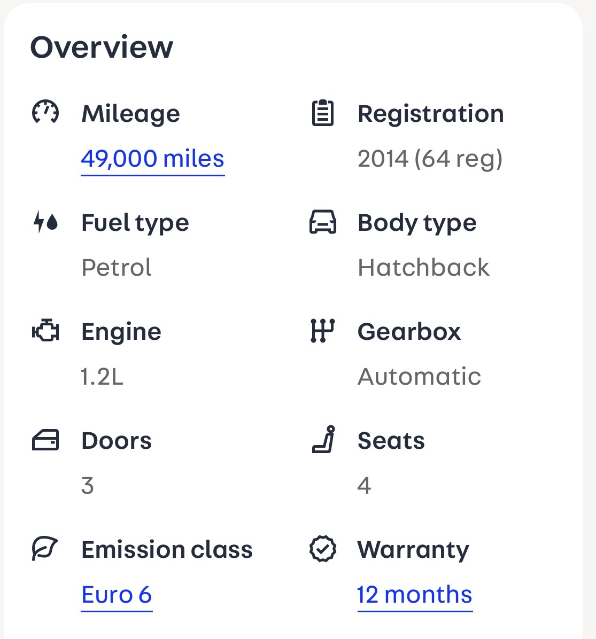
Task: Open the Euro 6 emission link
Action: (117, 595)
